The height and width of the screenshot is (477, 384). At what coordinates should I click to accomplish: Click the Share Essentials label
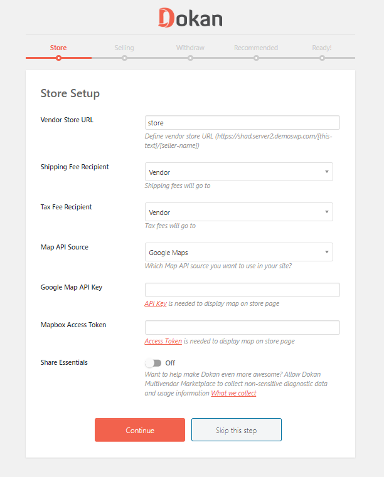tap(64, 363)
